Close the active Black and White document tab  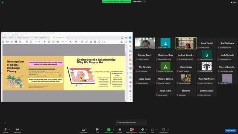coord(66,38)
